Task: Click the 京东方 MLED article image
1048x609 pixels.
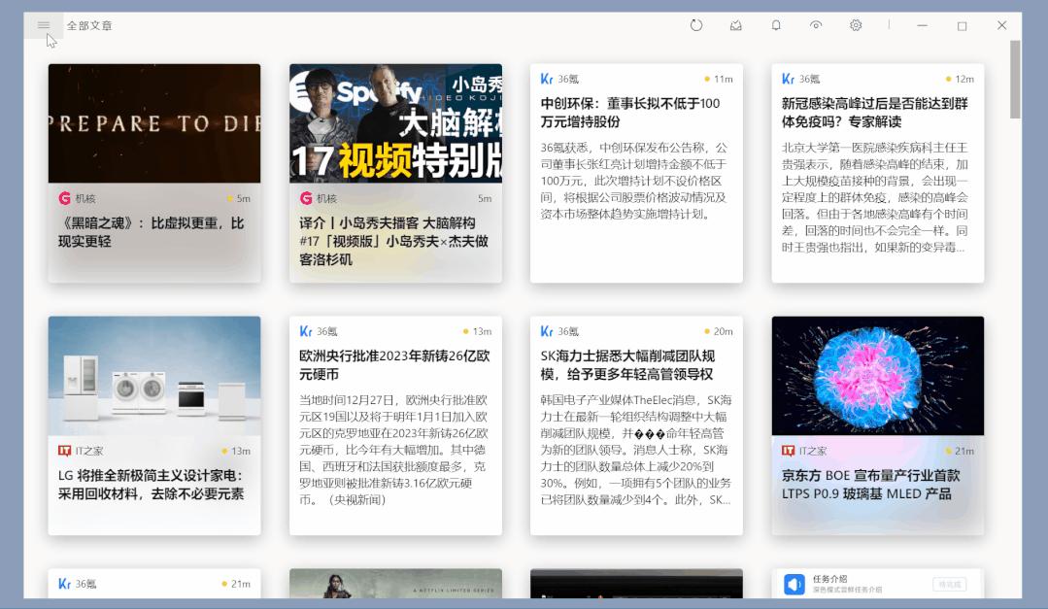Action: click(x=875, y=376)
